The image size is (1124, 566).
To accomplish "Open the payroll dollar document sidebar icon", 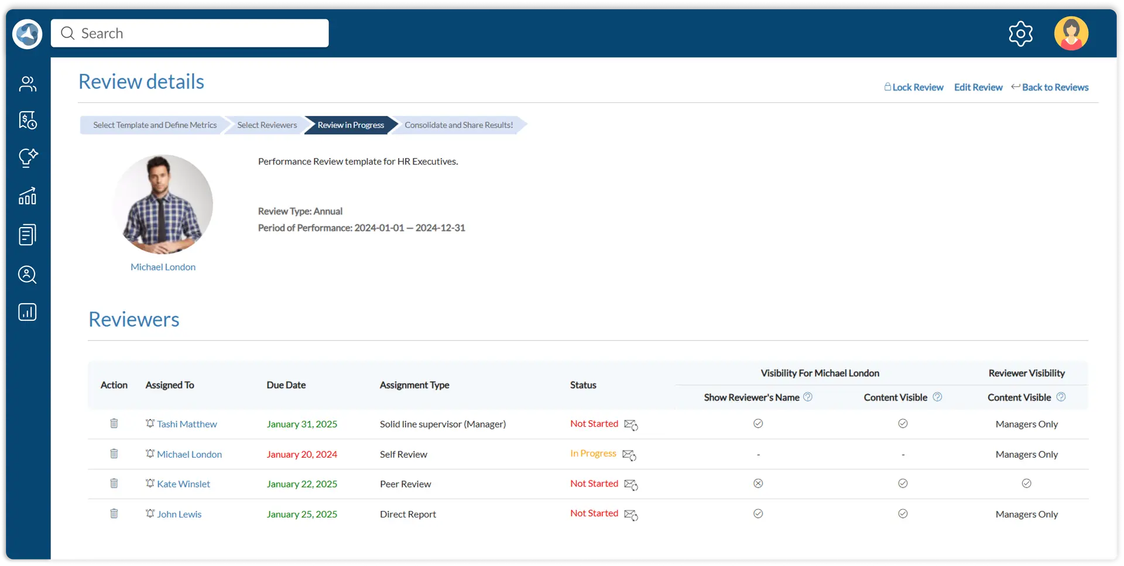I will (28, 121).
